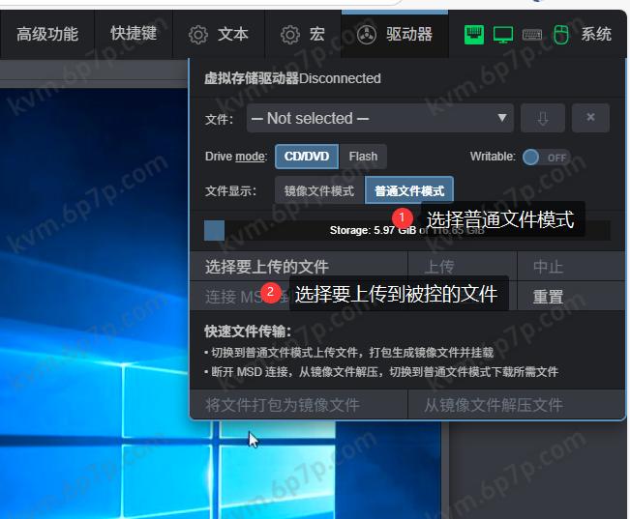The image size is (630, 519).
Task: Click the gear icon next to 文本
Action: tap(198, 35)
